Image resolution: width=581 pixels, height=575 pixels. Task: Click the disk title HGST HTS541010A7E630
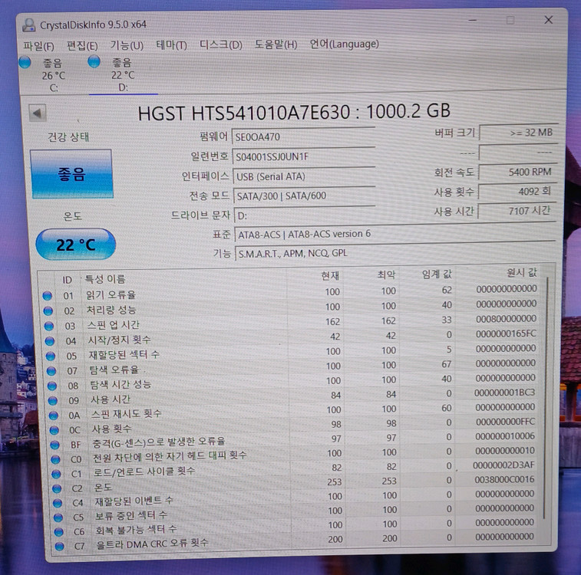tap(244, 113)
